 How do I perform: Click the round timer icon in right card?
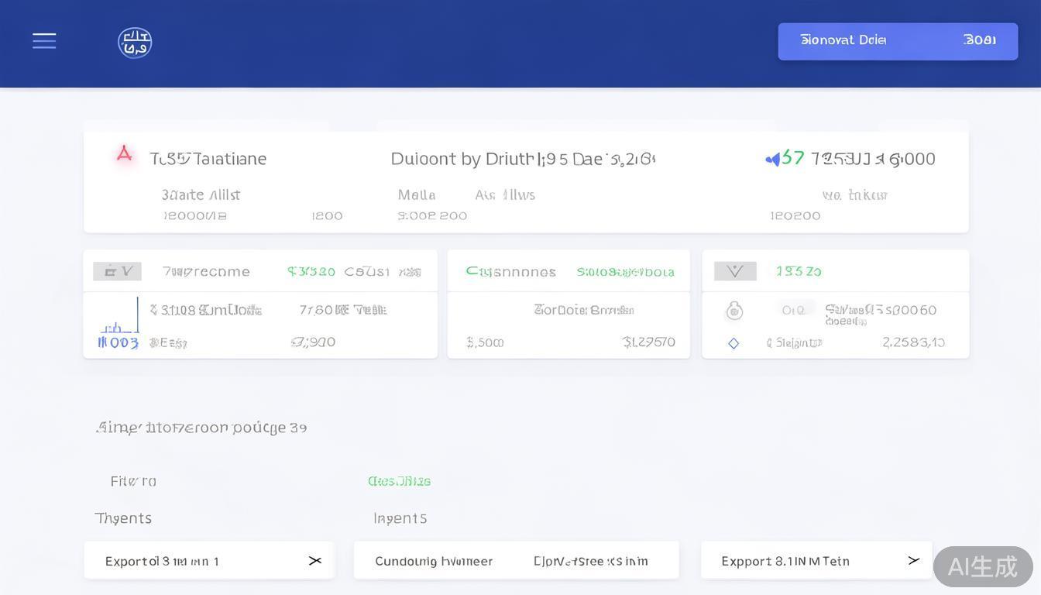(x=734, y=311)
